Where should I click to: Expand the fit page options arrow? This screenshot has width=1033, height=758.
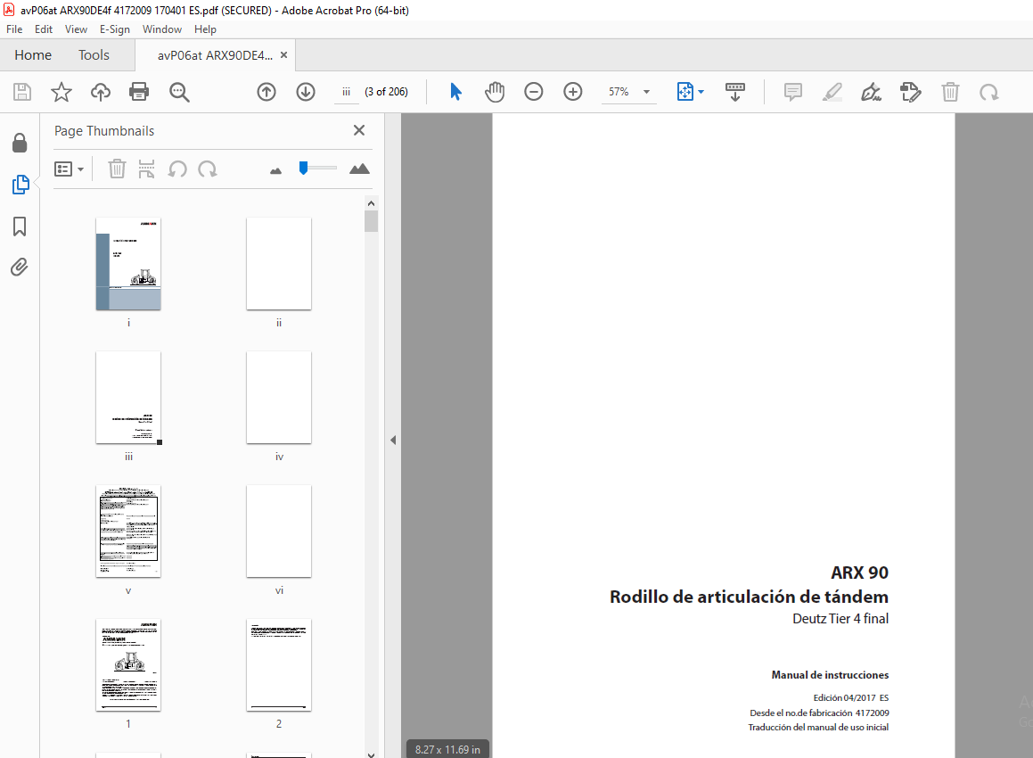click(x=701, y=92)
